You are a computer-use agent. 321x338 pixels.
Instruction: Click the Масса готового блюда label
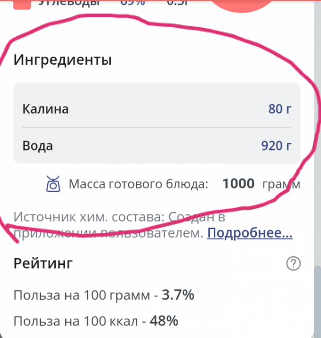coord(138,184)
